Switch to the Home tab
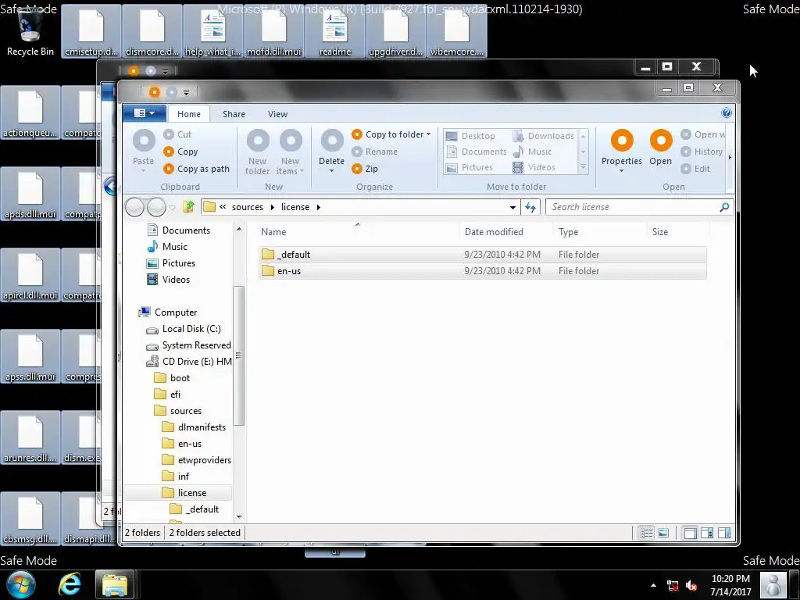The image size is (800, 600). pyautogui.click(x=189, y=114)
